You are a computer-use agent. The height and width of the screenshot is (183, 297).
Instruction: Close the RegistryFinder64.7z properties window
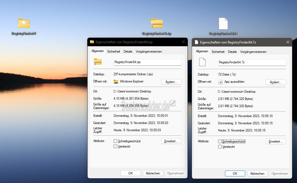[x=288, y=42]
